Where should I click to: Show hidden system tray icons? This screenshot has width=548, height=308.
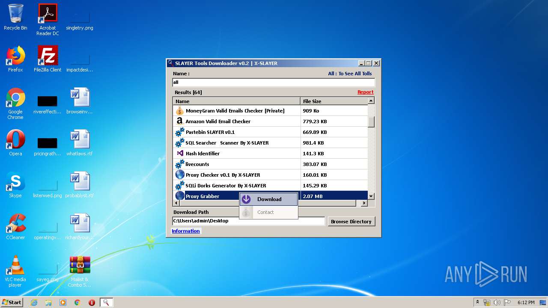tap(477, 302)
